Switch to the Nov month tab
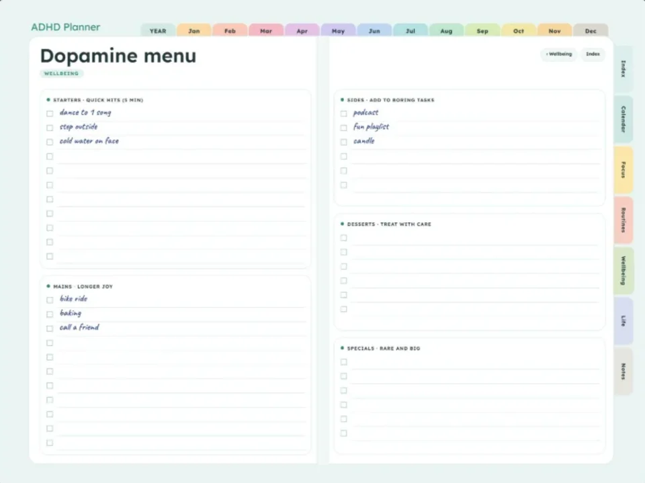The width and height of the screenshot is (645, 483). click(554, 31)
